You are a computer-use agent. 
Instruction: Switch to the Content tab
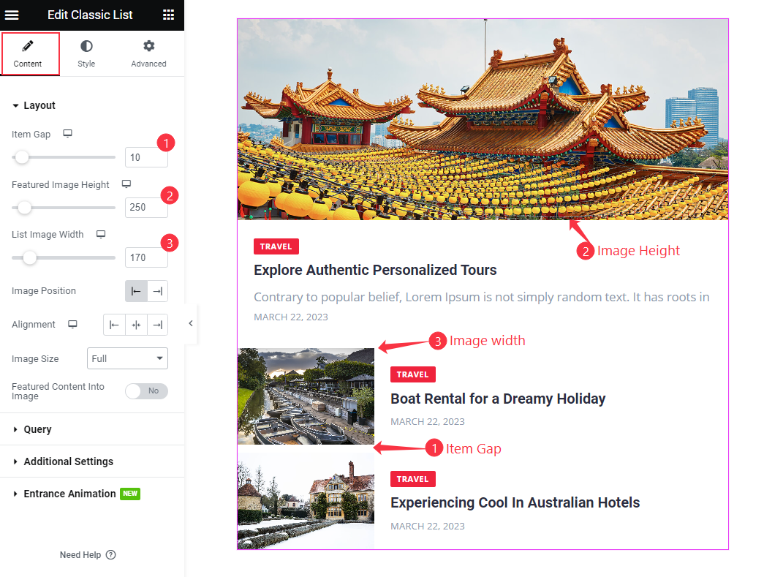tap(29, 53)
